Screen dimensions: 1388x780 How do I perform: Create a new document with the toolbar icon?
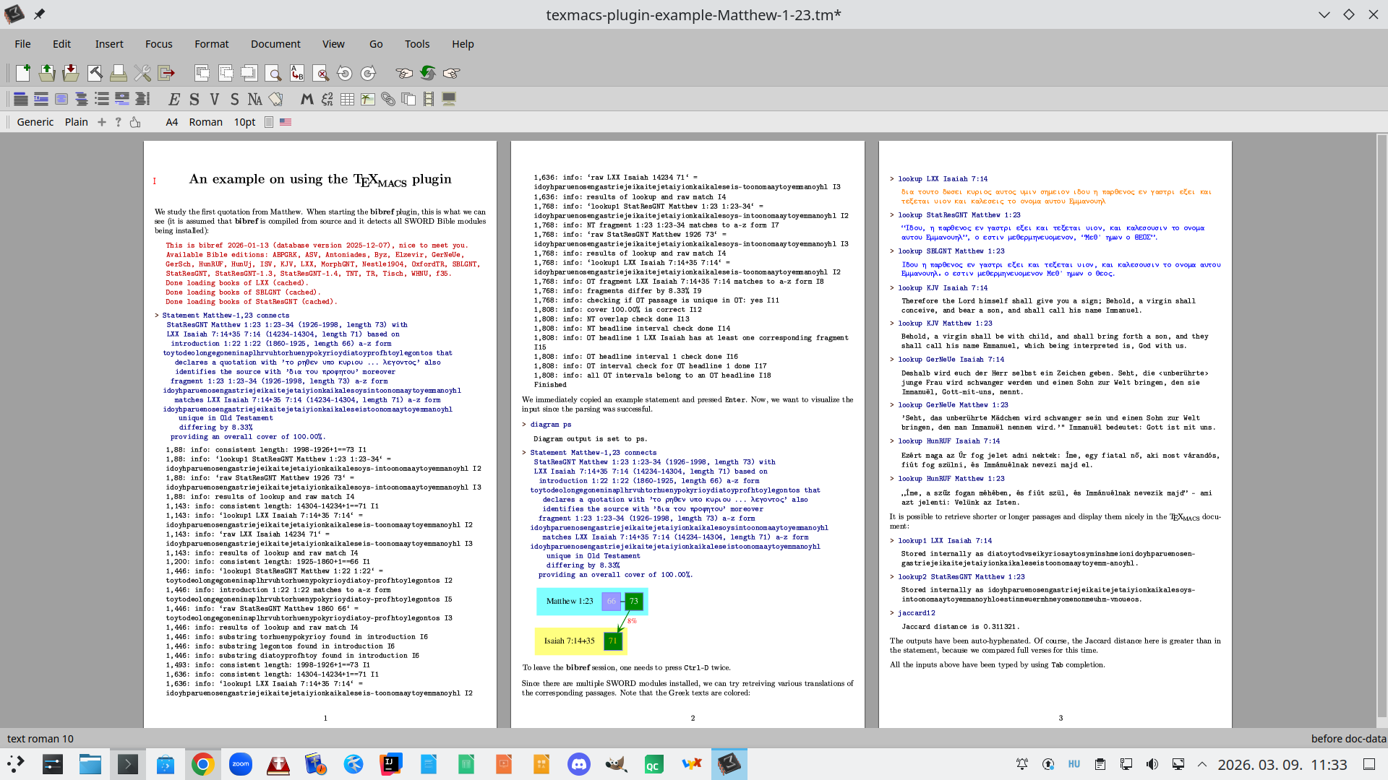[22, 73]
